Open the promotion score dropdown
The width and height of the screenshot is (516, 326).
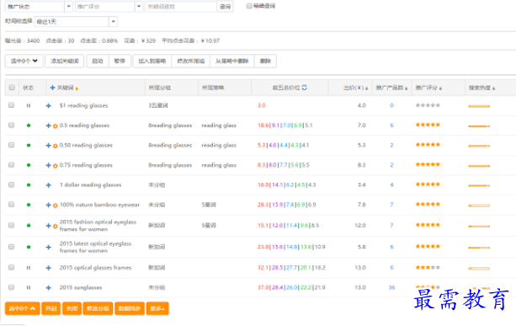109,7
